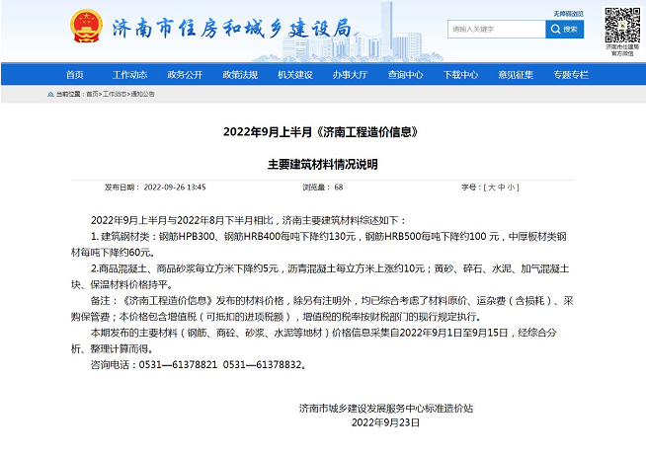646x455 pixels.
Task: Set font size to large 大
Action: coord(490,187)
